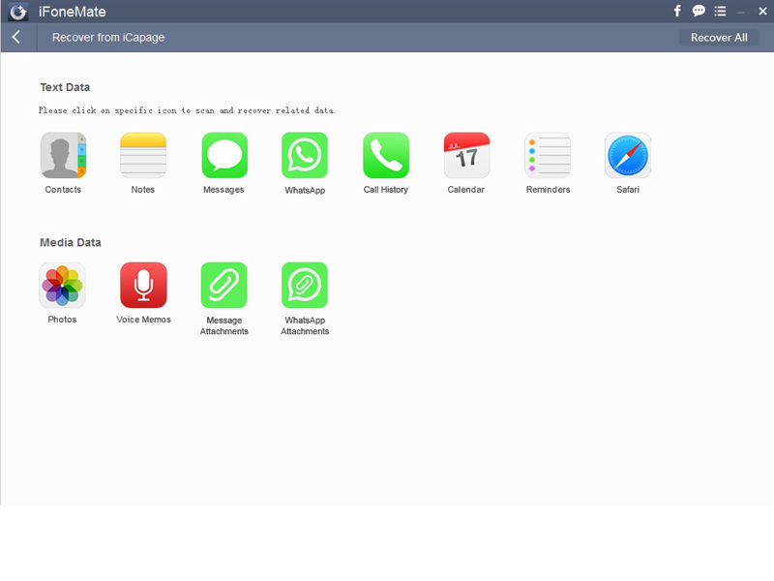Click the iFoneMate logo icon
The height and width of the screenshot is (581, 774).
(18, 12)
